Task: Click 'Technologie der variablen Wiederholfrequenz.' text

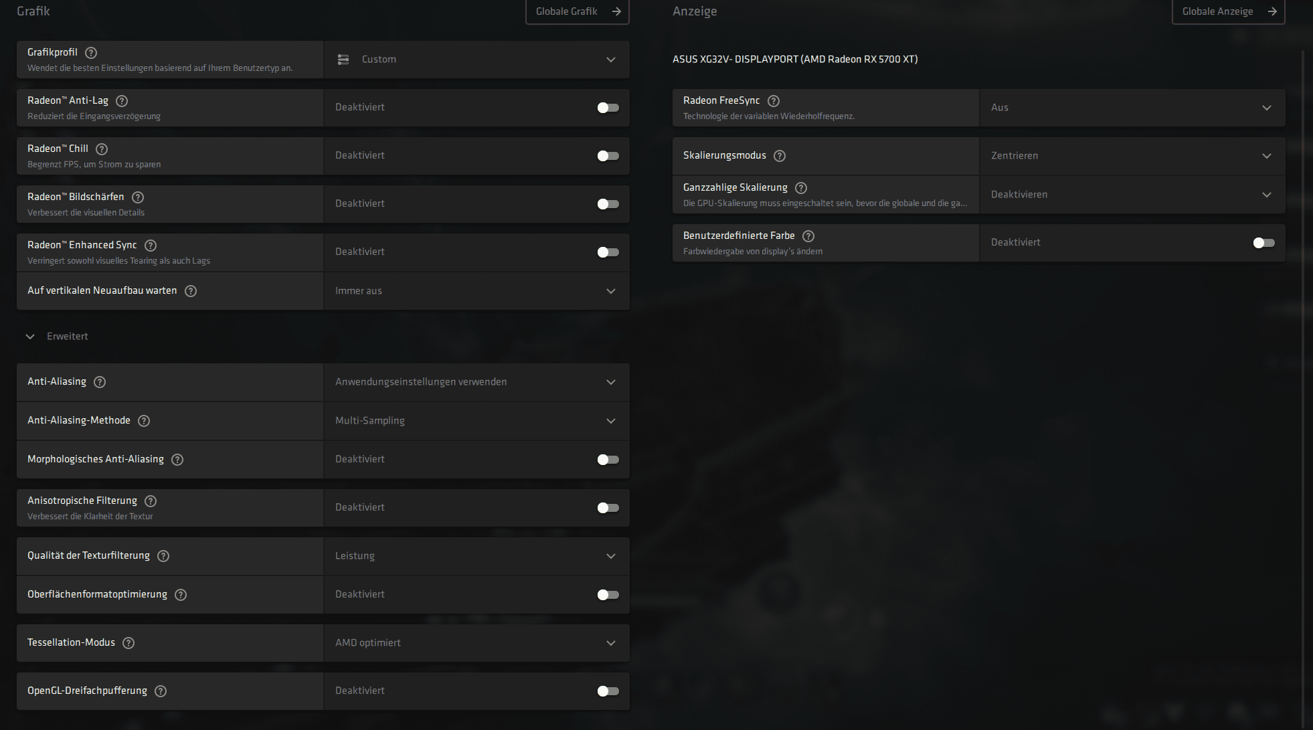Action: coord(769,116)
